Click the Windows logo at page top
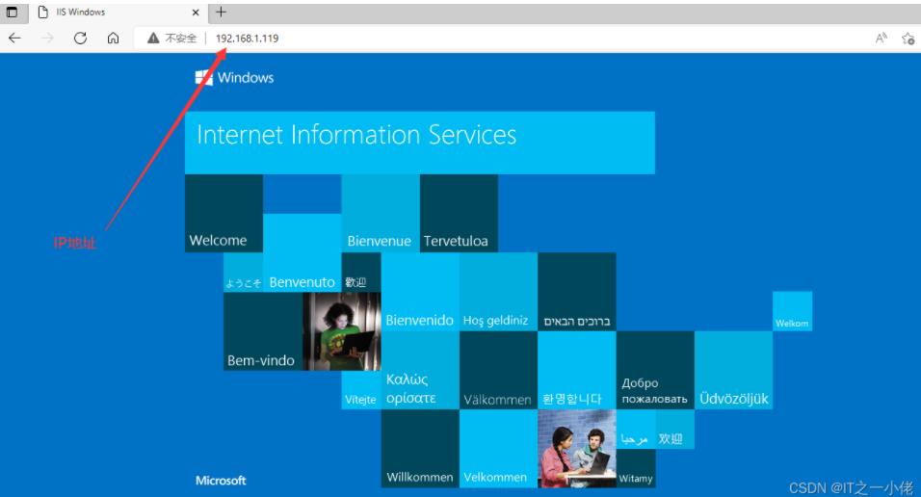 (x=234, y=78)
